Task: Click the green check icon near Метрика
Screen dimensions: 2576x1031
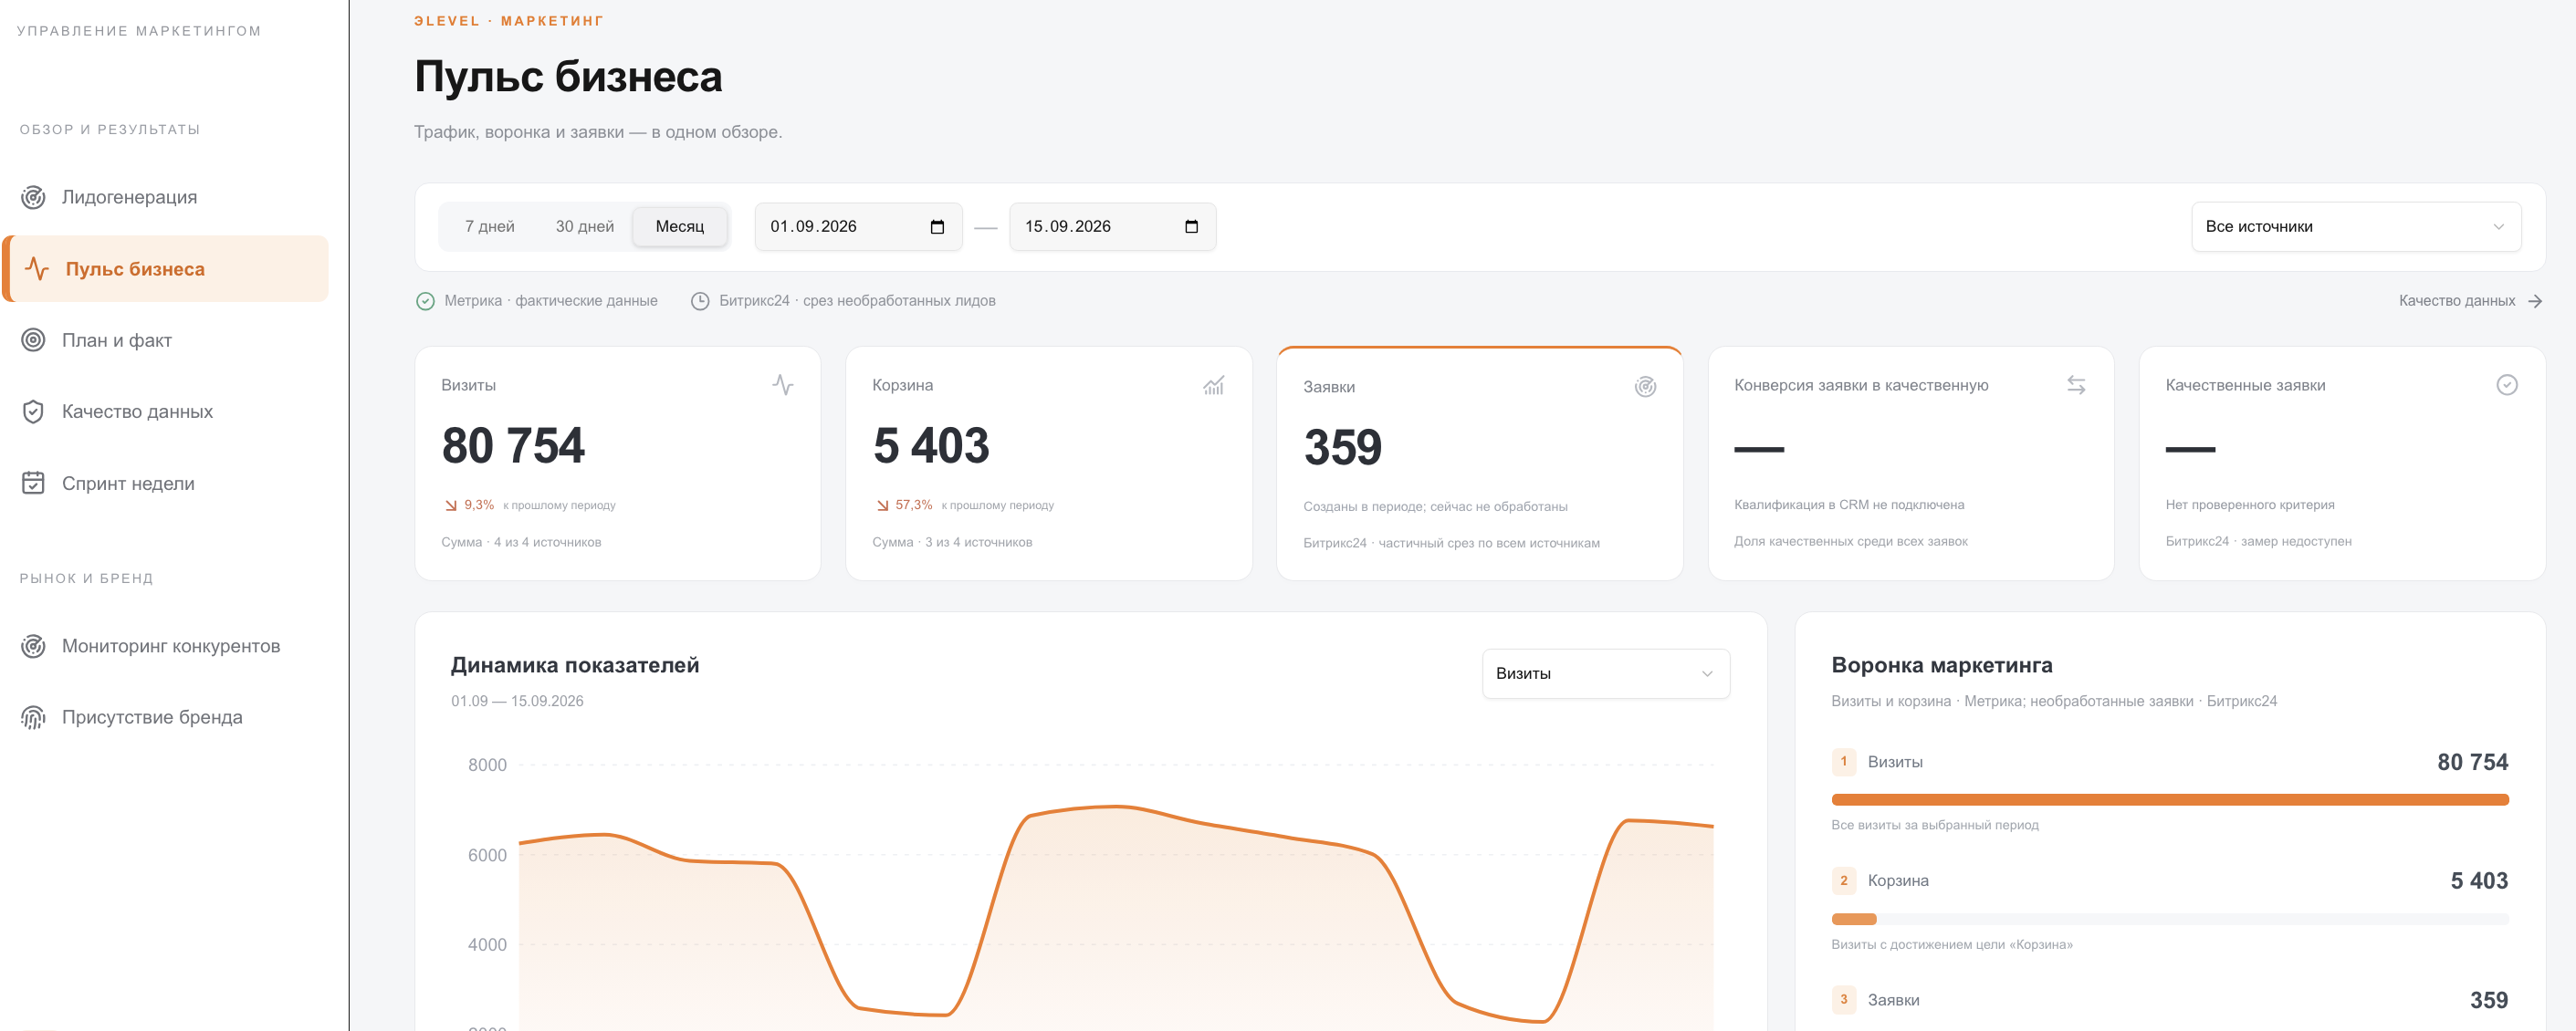Action: [425, 301]
